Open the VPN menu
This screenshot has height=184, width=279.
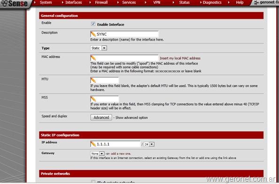pyautogui.click(x=156, y=2)
